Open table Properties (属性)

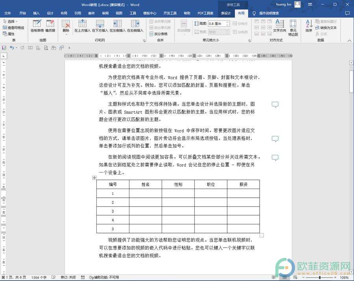[9, 34]
